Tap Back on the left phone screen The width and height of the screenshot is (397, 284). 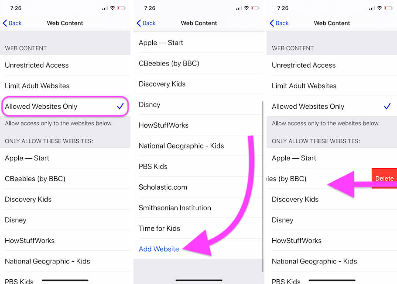12,23
